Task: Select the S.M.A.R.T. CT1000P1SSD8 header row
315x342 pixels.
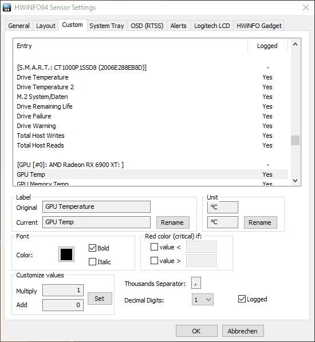Action: 152,67
